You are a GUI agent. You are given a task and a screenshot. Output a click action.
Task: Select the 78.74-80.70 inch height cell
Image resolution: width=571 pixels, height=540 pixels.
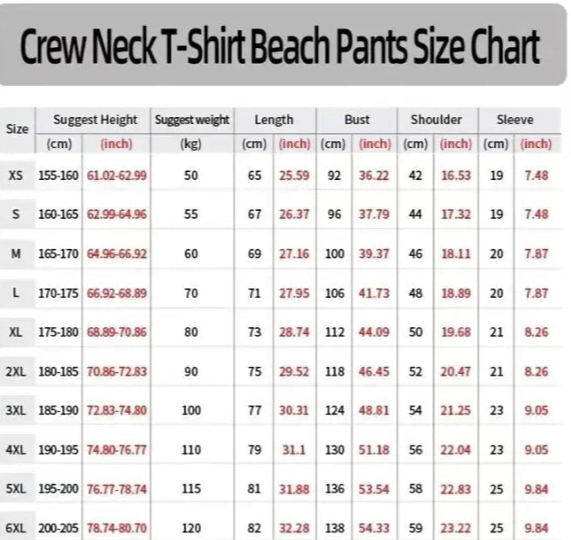click(x=116, y=527)
